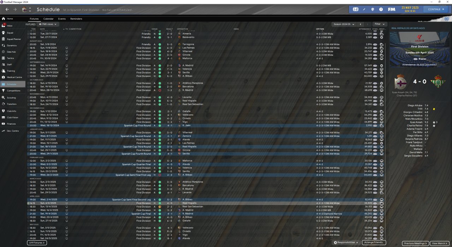Click the Opp Fmn column header
Viewport: 452px width, 247px height.
pos(320,29)
